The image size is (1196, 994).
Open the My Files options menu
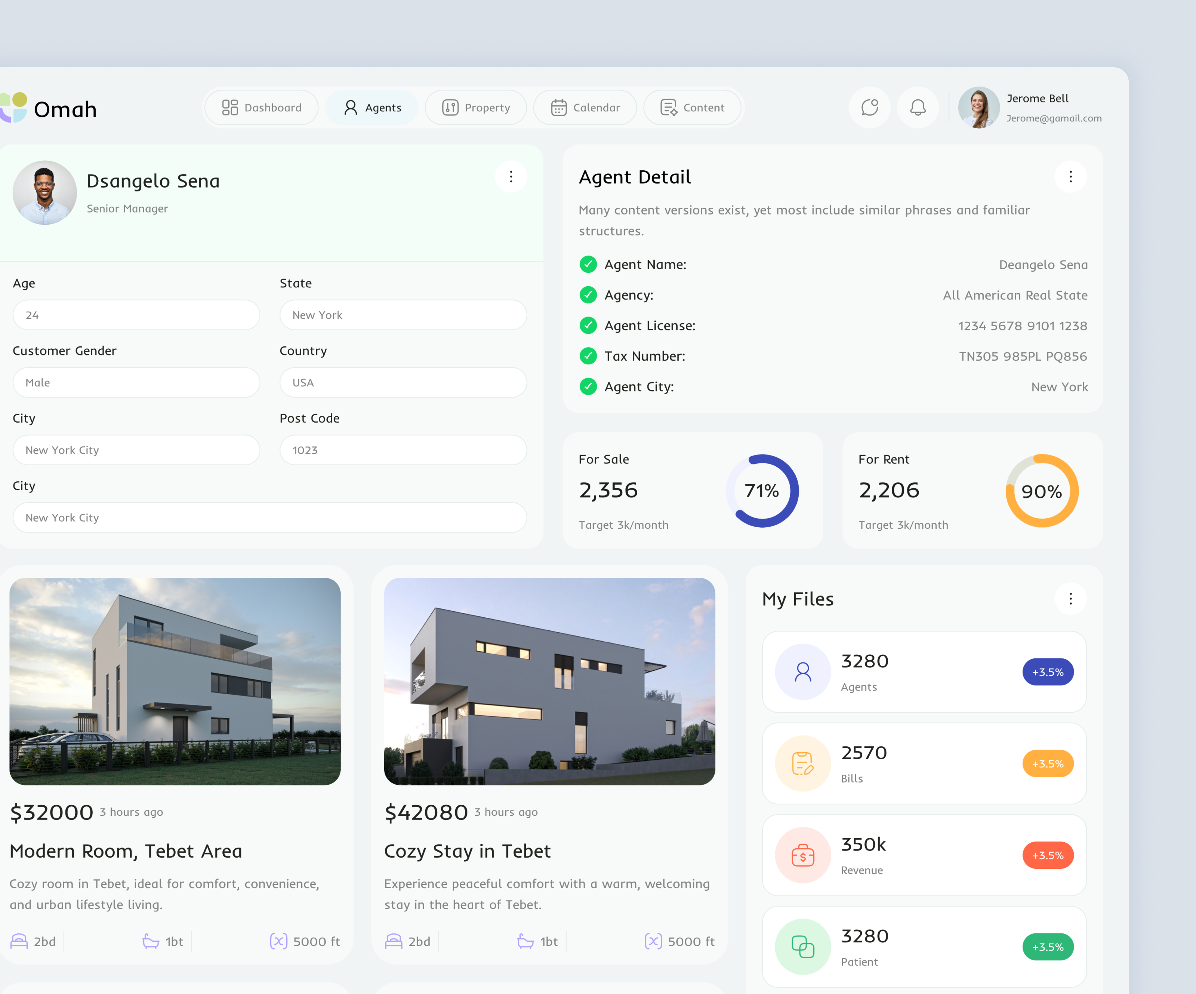tap(1070, 599)
